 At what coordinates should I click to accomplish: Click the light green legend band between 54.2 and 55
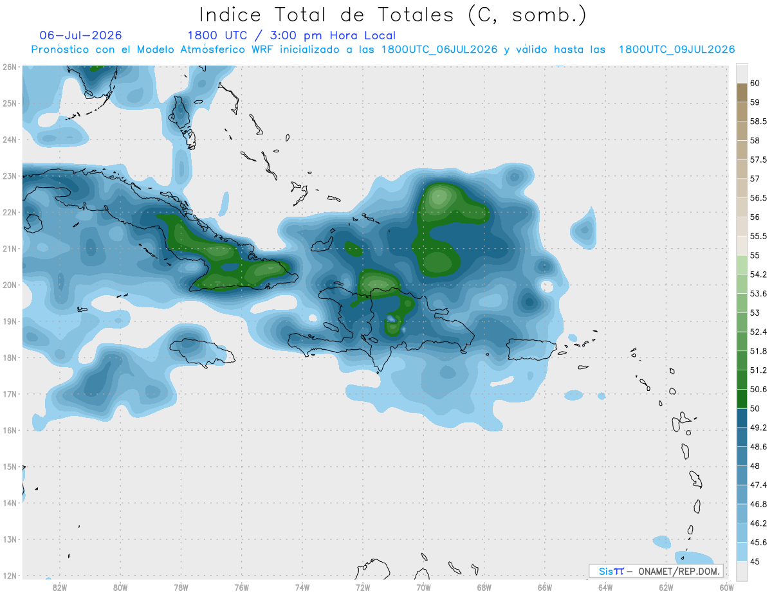click(742, 265)
